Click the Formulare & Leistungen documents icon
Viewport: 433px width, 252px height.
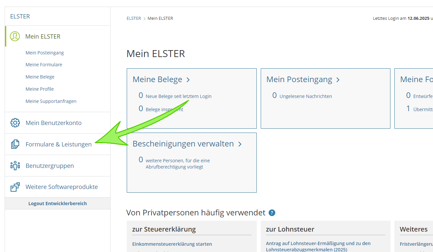pos(15,144)
